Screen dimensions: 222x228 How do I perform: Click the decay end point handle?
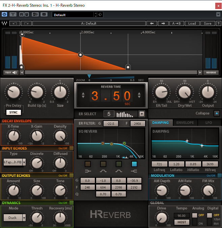click(128, 67)
